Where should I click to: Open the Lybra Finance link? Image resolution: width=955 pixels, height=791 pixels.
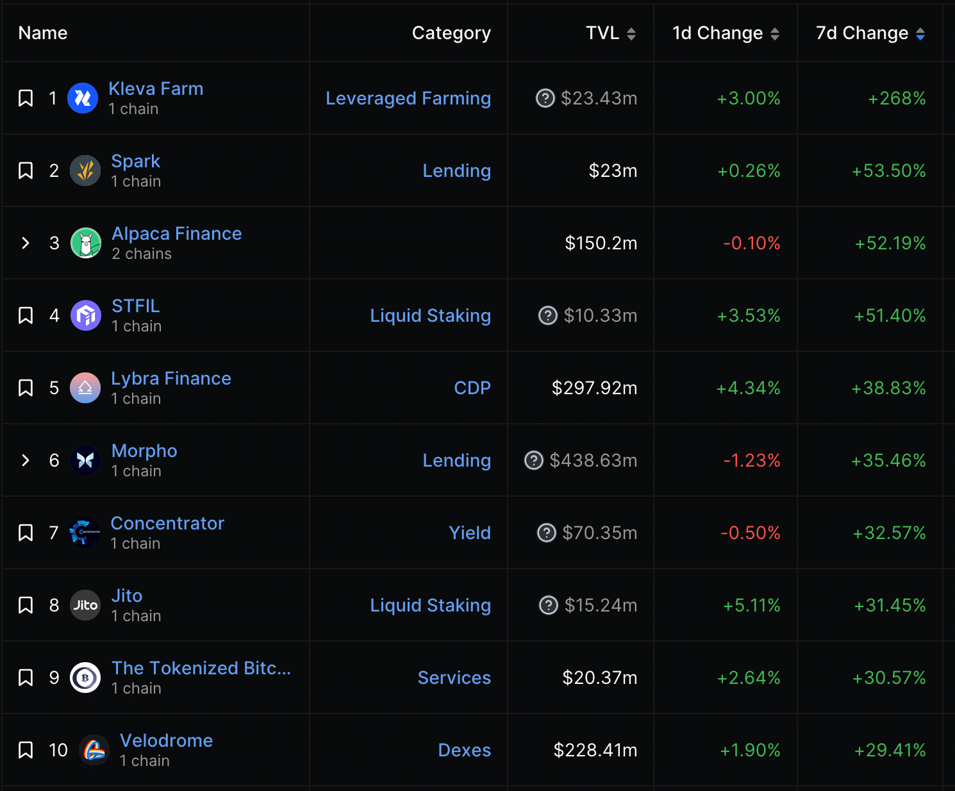click(x=171, y=378)
